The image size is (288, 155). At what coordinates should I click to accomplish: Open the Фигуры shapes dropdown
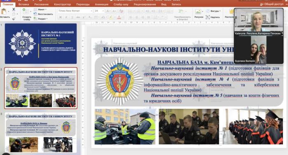(x=213, y=11)
